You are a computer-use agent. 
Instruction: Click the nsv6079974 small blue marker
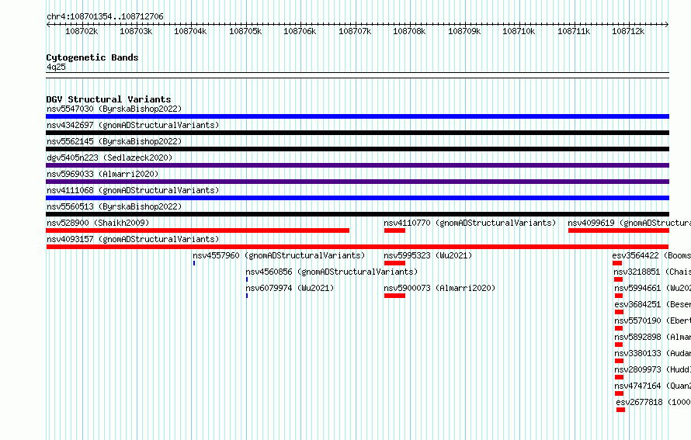click(x=247, y=296)
